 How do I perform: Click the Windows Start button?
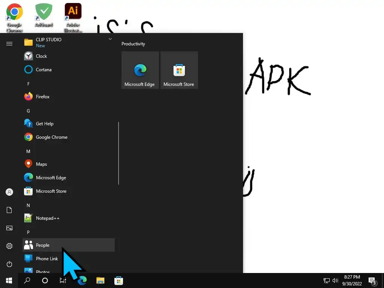pyautogui.click(x=9, y=280)
